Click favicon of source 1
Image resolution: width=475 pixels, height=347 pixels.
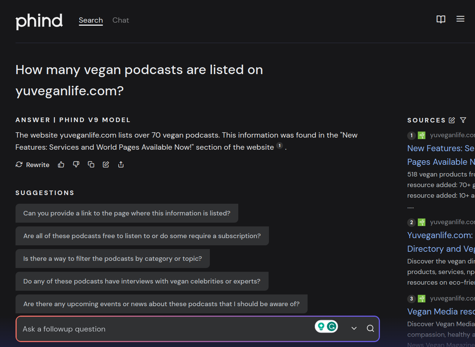(422, 135)
